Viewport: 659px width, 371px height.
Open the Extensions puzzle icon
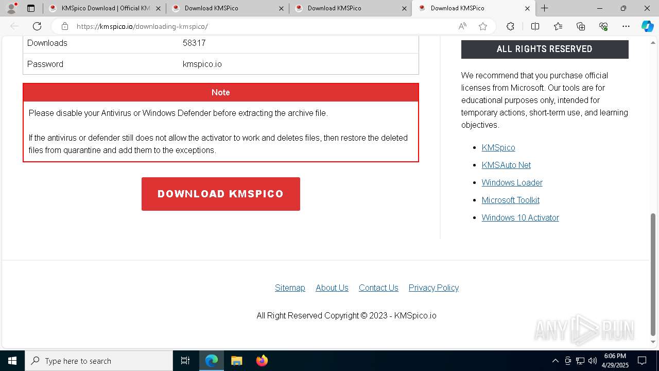pyautogui.click(x=510, y=26)
